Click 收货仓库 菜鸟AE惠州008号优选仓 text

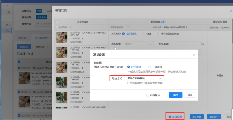click(170, 27)
